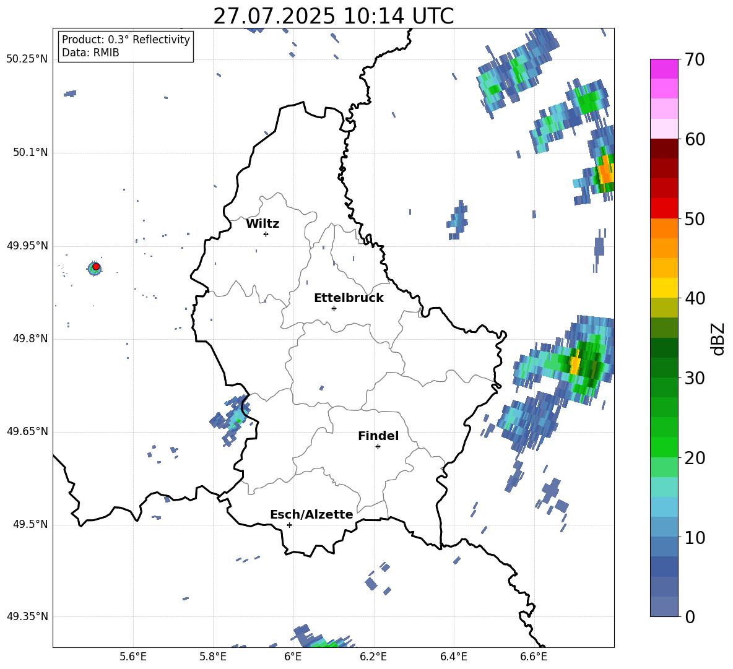733x669 pixels.
Task: Click the 49.8°N latitude label
Action: point(30,339)
